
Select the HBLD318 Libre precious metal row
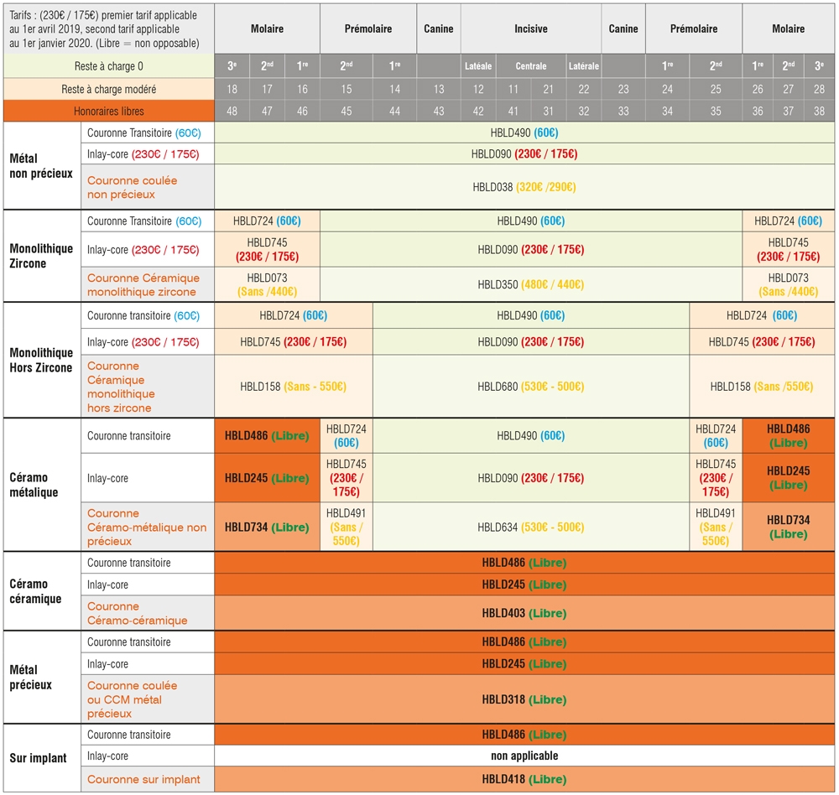coord(524,699)
